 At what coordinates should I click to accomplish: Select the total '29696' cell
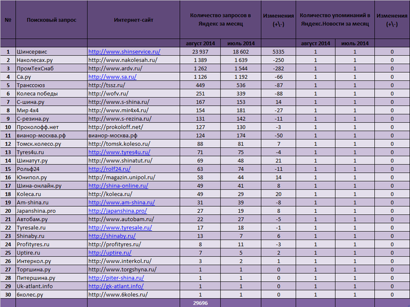pos(200,303)
